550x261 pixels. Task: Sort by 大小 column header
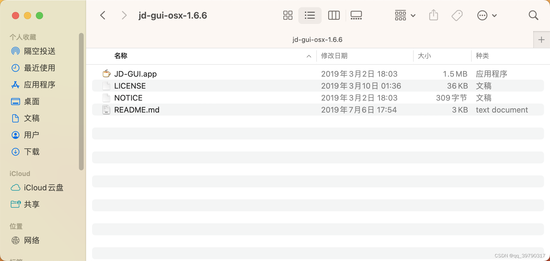click(x=424, y=56)
